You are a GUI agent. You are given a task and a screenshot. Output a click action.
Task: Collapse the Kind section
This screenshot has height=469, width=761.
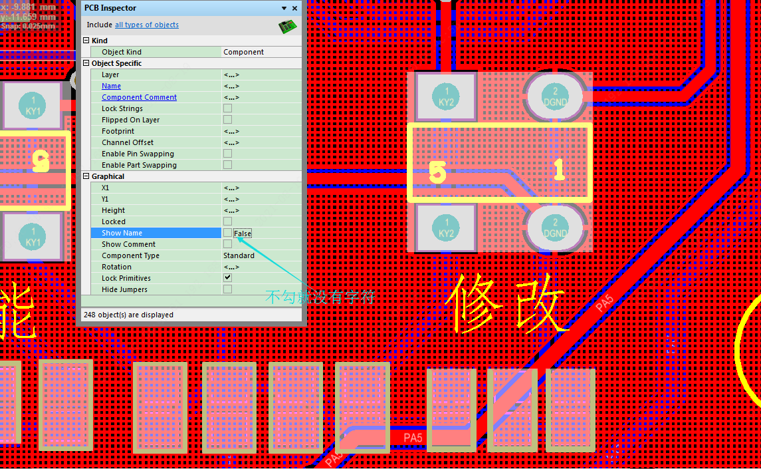(x=86, y=41)
